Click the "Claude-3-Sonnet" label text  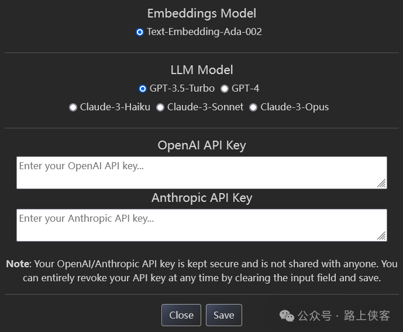(x=205, y=107)
